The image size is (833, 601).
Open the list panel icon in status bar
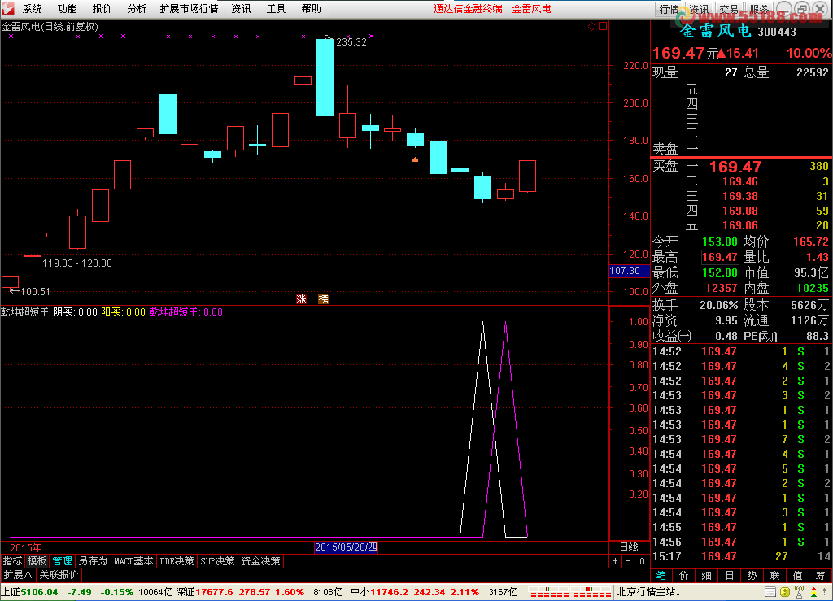(x=770, y=592)
